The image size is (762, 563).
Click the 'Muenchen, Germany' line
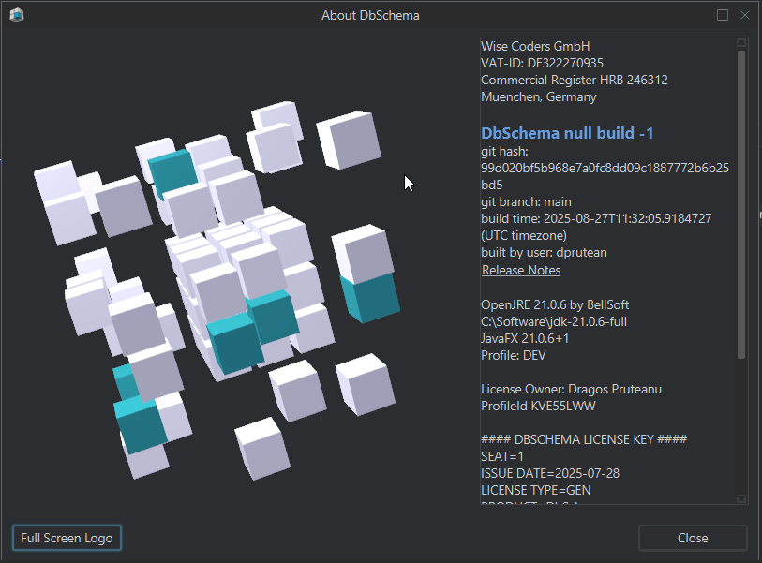[x=538, y=97]
